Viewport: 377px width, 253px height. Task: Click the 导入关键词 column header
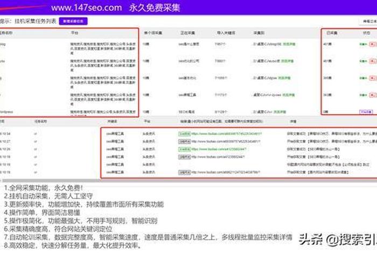point(226,33)
